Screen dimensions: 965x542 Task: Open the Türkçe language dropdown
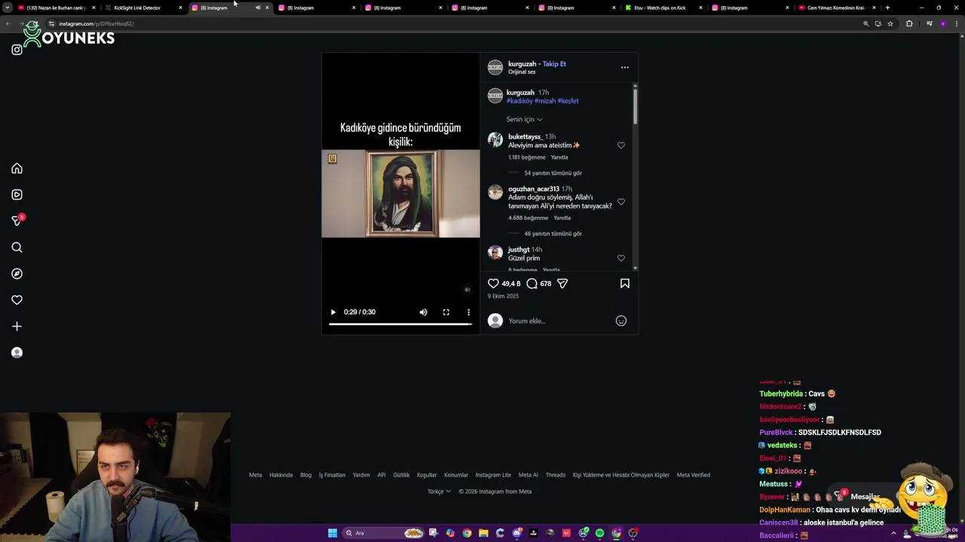coord(439,492)
